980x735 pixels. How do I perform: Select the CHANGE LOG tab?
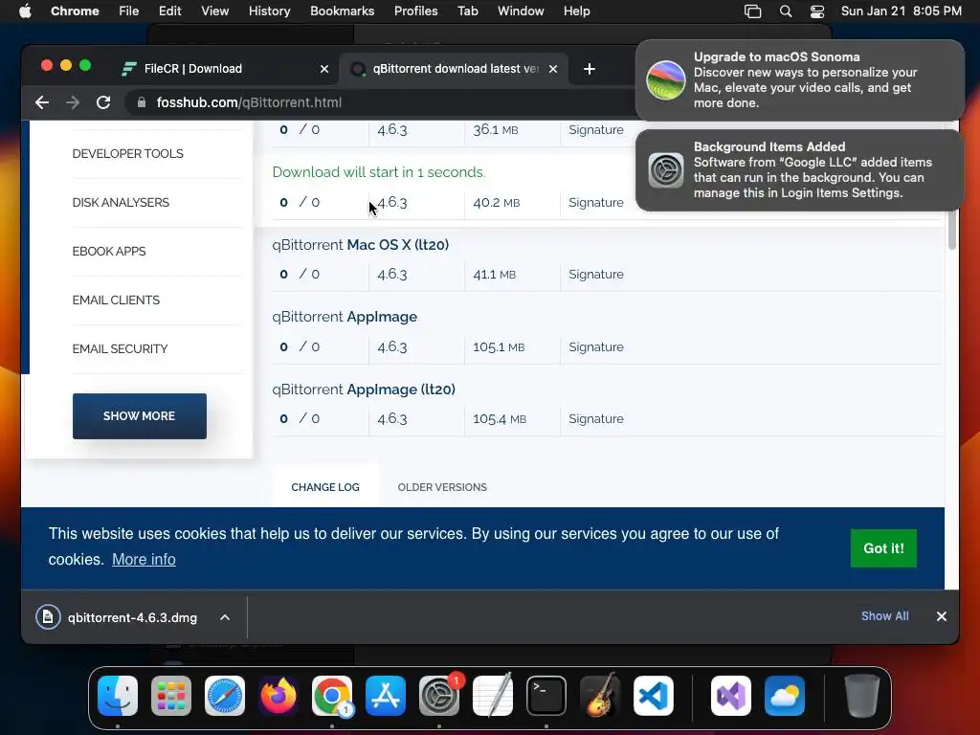pyautogui.click(x=325, y=487)
